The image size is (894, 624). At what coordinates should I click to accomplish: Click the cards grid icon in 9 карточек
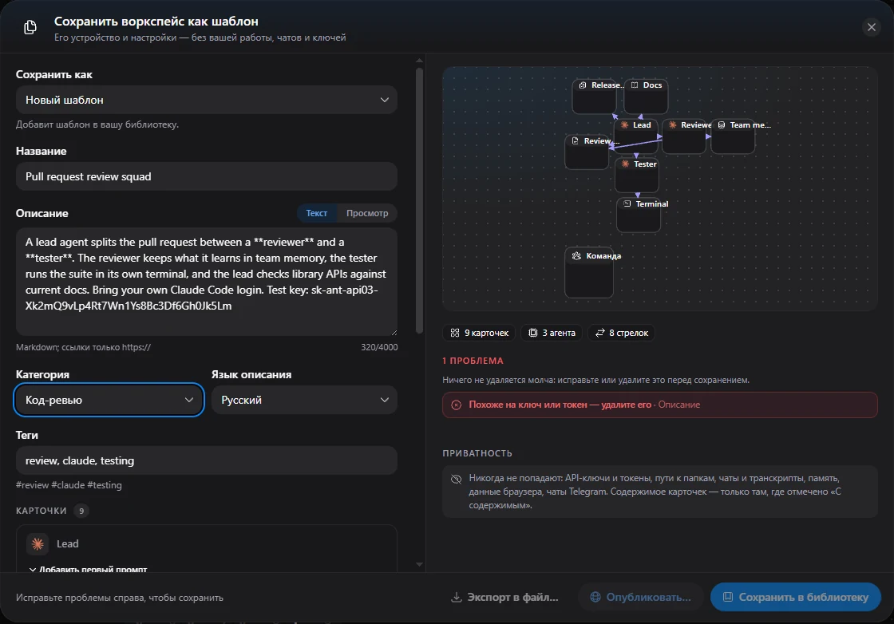coord(455,333)
